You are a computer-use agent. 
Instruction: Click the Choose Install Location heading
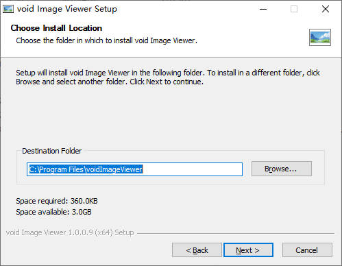pos(56,28)
